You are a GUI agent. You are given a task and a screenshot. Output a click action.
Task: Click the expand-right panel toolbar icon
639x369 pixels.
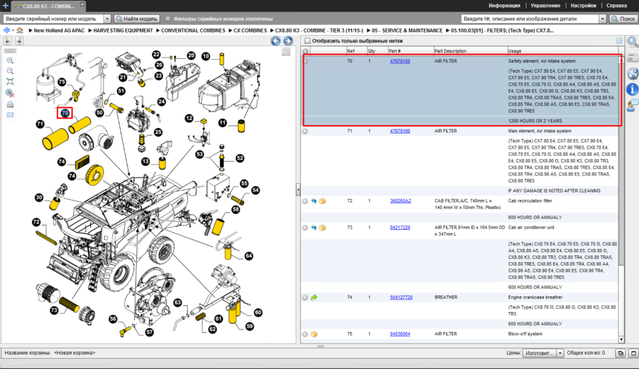[19, 40]
